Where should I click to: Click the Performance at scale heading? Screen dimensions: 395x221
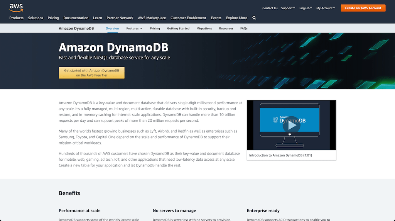(x=79, y=211)
